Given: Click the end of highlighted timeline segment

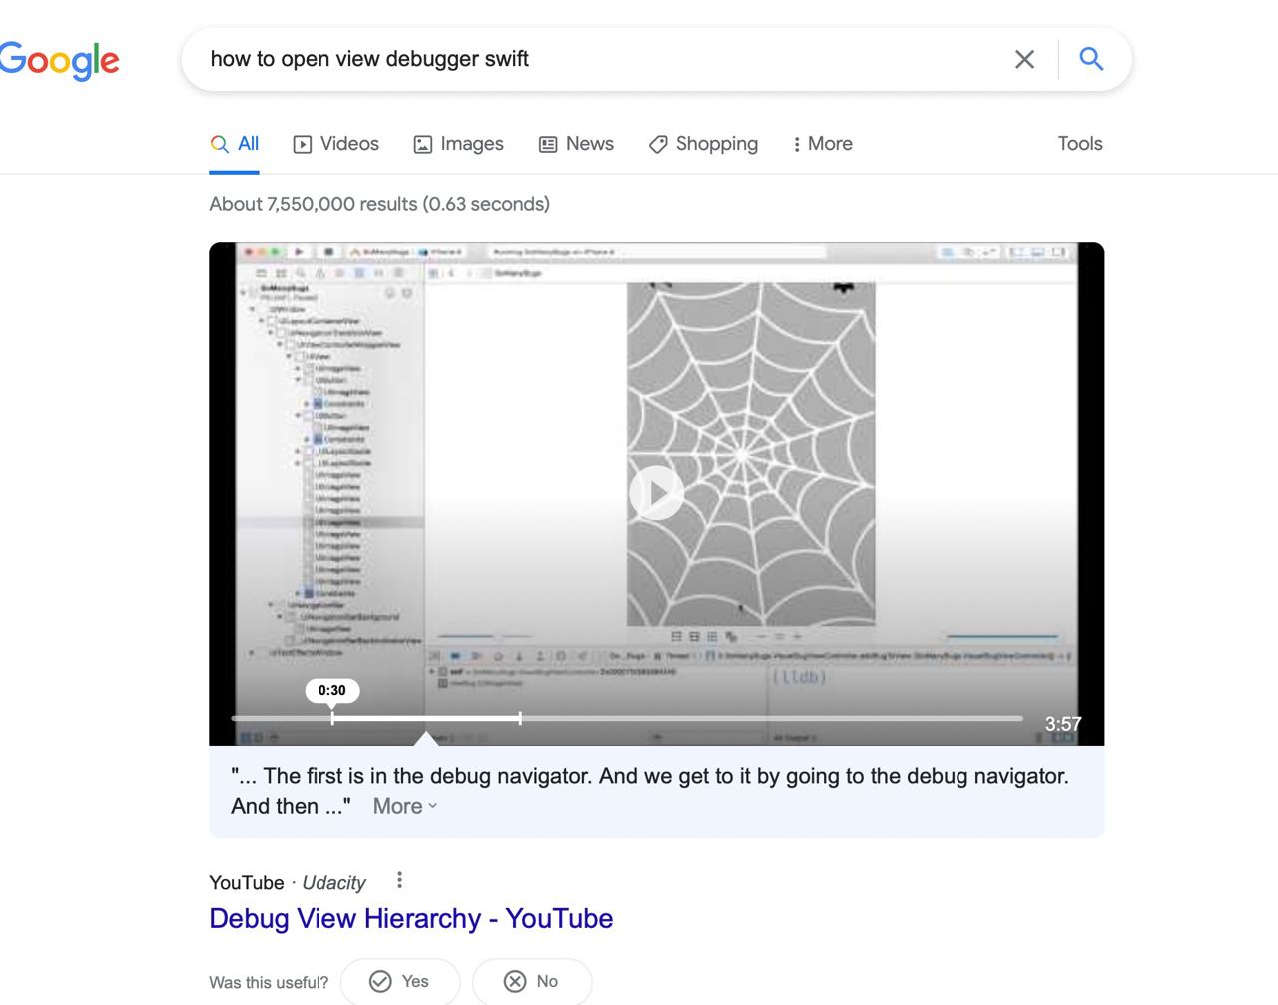Looking at the screenshot, I should [520, 717].
